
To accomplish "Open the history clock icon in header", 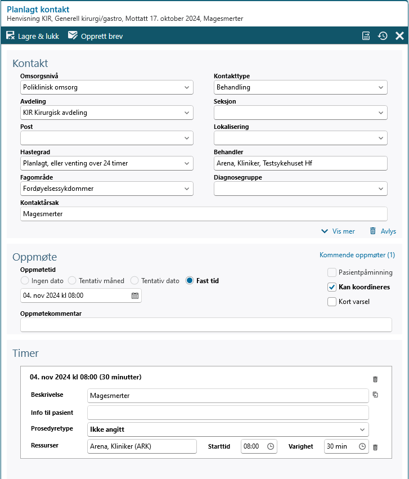I will click(383, 36).
